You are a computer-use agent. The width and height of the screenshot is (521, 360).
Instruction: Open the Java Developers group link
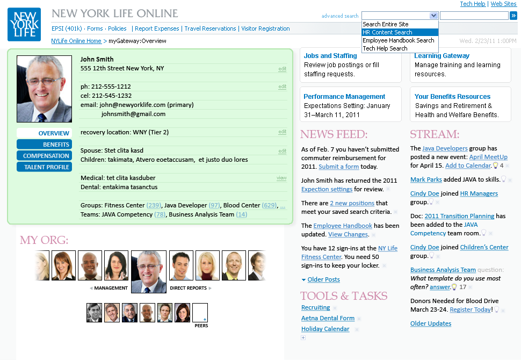pyautogui.click(x=445, y=148)
